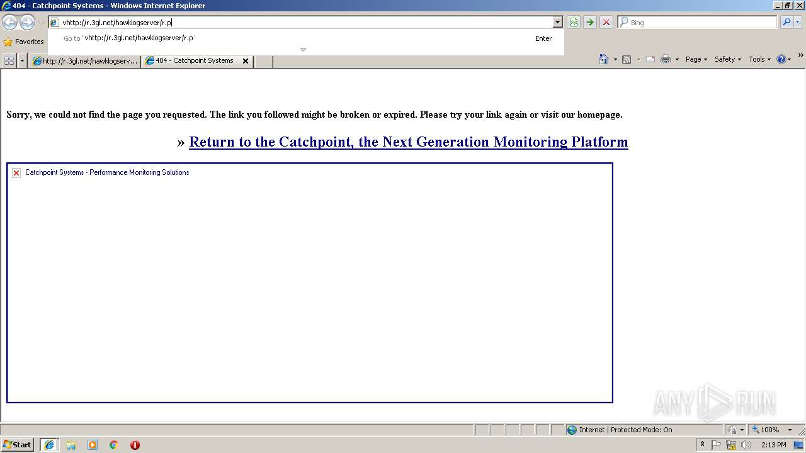The image size is (806, 453).
Task: Click the Show Desktop button
Action: click(x=799, y=445)
